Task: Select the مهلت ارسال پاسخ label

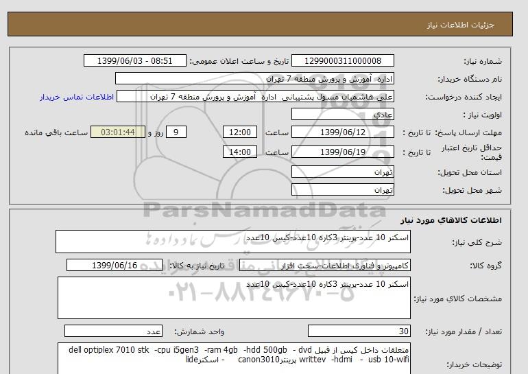Action: 468,132
